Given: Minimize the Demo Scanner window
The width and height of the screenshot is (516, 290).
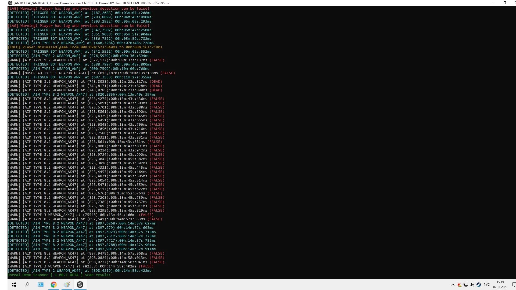Looking at the screenshot, I should [492, 3].
